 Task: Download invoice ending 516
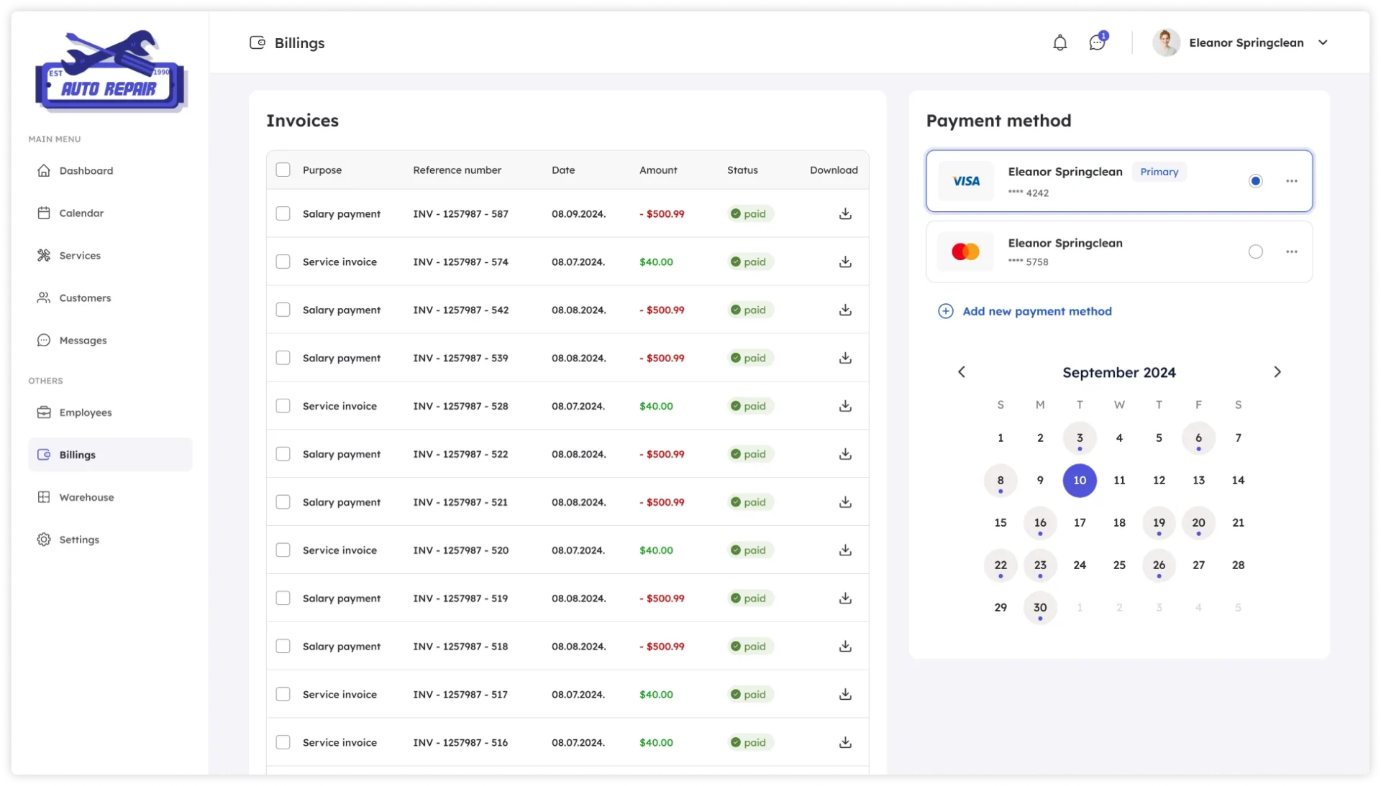845,742
